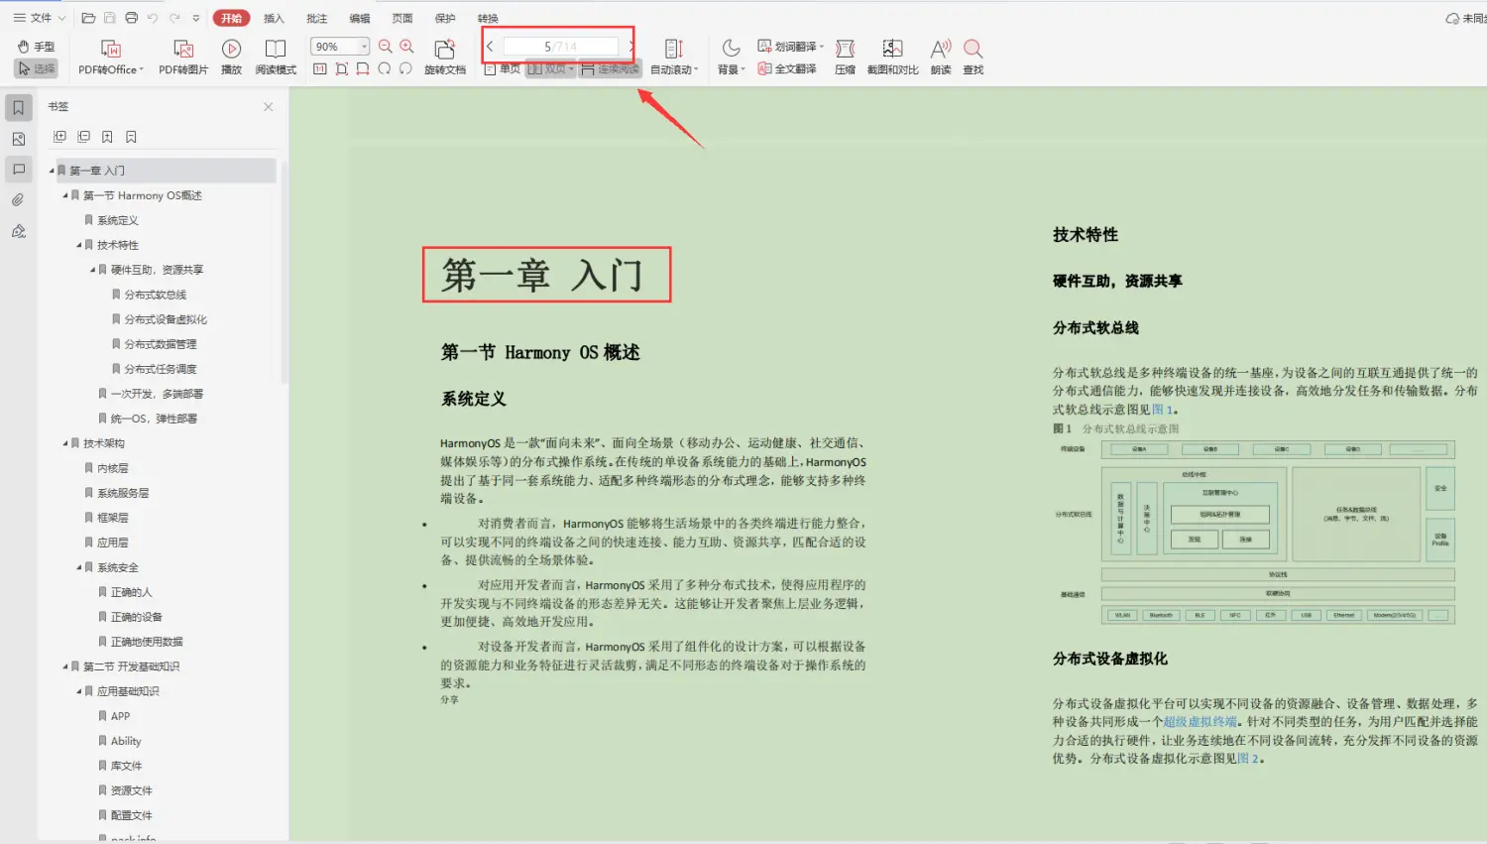Switch to the 批注 tab

pyautogui.click(x=317, y=18)
